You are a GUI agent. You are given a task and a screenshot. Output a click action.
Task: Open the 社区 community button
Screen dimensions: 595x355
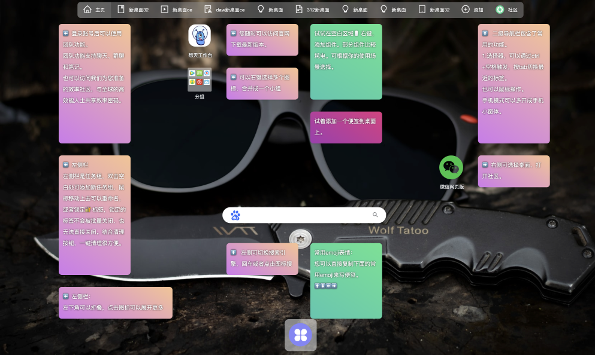507,10
